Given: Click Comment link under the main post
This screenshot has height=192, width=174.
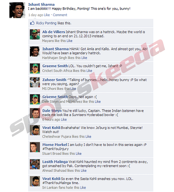Looking at the screenshot, I should (x=60, y=15).
